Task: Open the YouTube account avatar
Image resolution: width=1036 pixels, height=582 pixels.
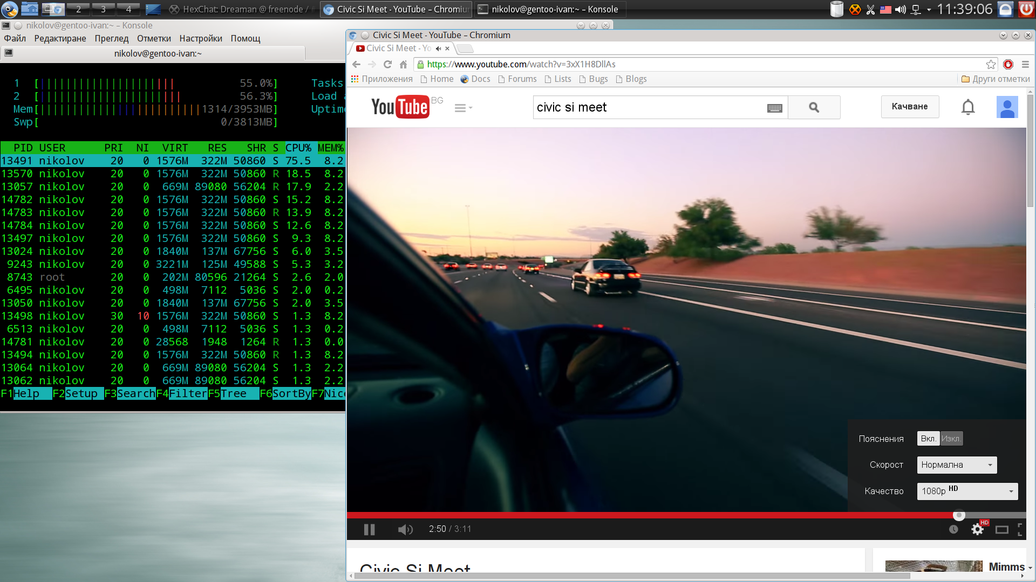Action: click(1007, 107)
